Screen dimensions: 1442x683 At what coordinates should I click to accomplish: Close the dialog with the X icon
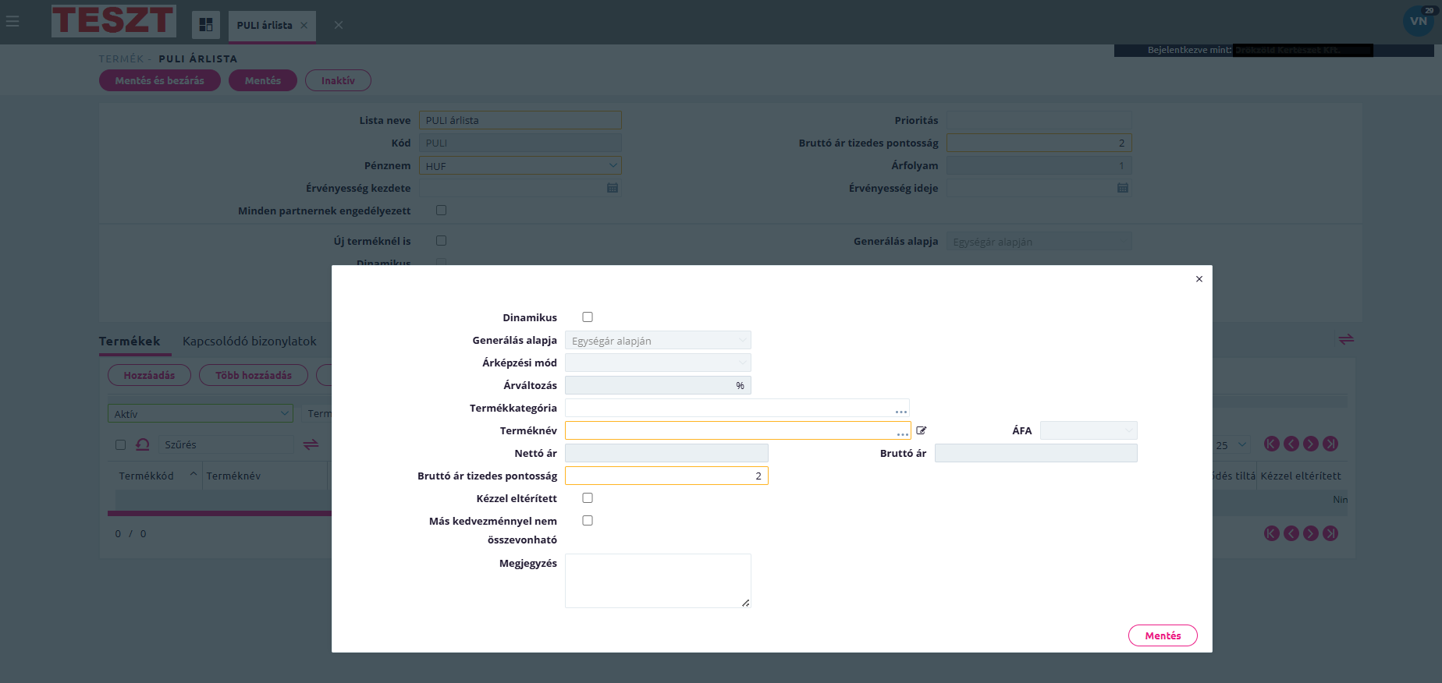point(1199,279)
